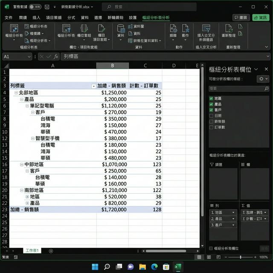Add a new sheet with the plus icon
Image resolution: width=273 pixels, height=273 pixels.
click(51, 251)
